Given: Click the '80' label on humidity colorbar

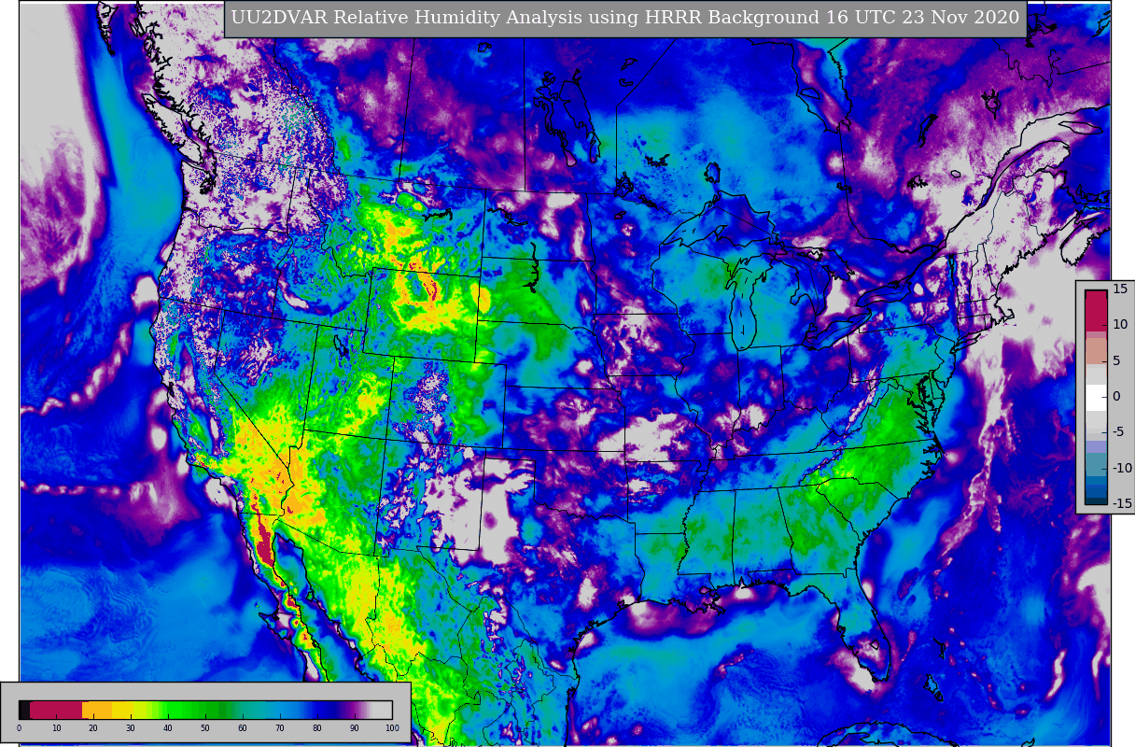Looking at the screenshot, I should [x=317, y=728].
